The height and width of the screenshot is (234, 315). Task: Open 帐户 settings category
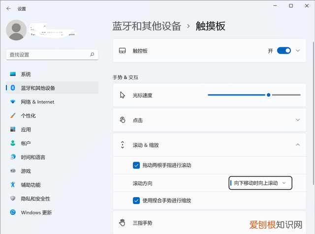(52, 143)
